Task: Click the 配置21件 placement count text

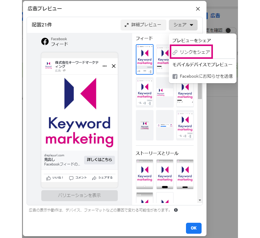Action: coord(42,25)
